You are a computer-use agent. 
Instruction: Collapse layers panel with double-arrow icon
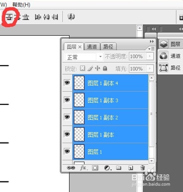[x=152, y=41]
